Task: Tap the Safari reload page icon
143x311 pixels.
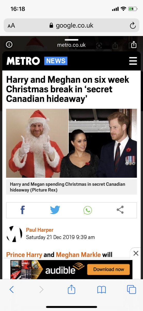Action: tap(133, 25)
